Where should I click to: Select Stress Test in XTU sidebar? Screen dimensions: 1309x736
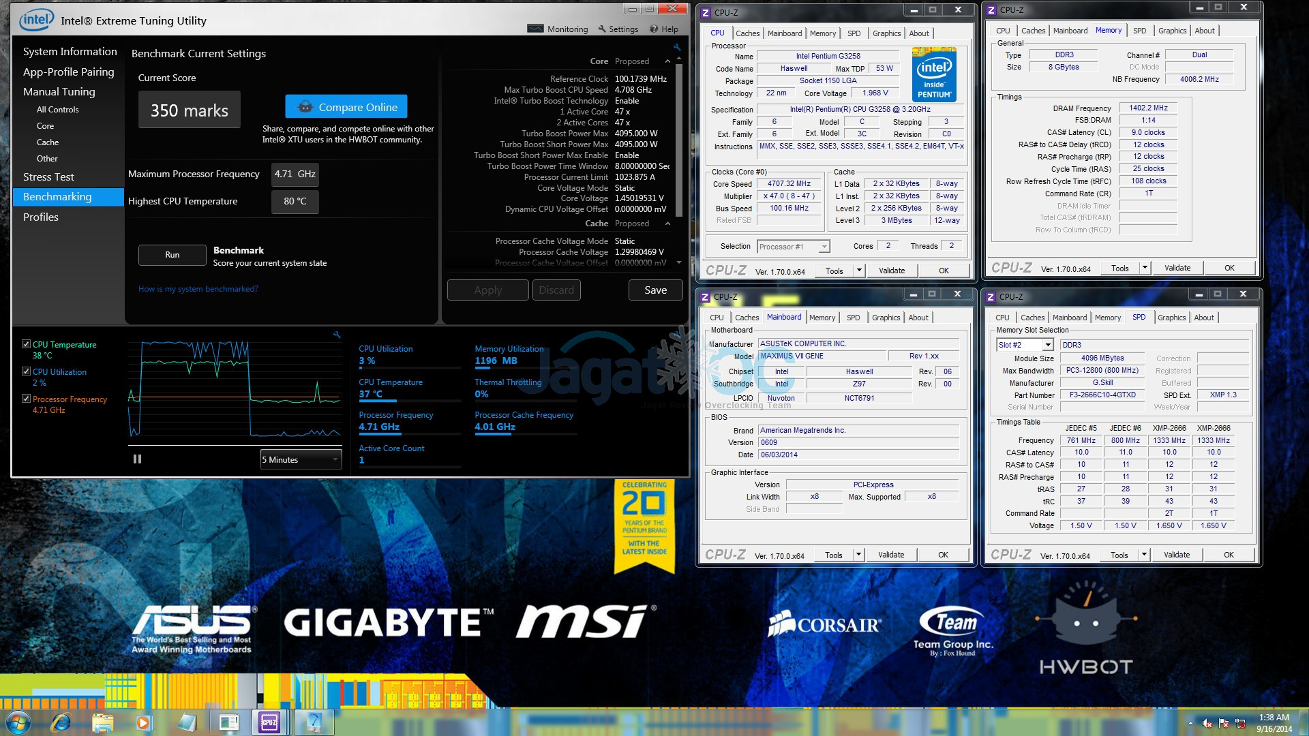coord(48,177)
